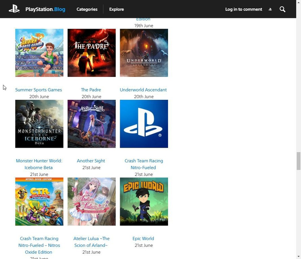
Task: Open the Explore menu
Action: coord(116,9)
